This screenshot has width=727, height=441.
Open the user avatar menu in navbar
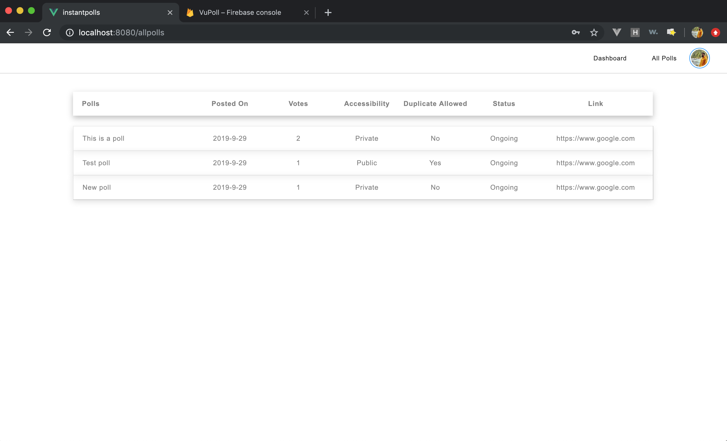(699, 58)
